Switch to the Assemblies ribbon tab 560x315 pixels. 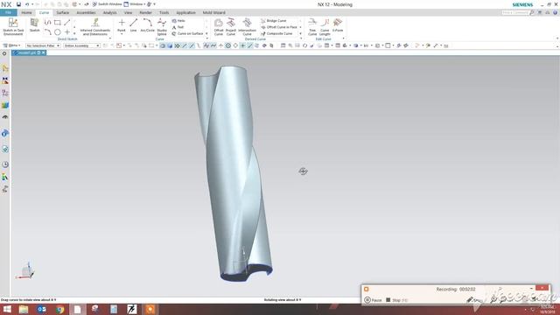coord(86,12)
